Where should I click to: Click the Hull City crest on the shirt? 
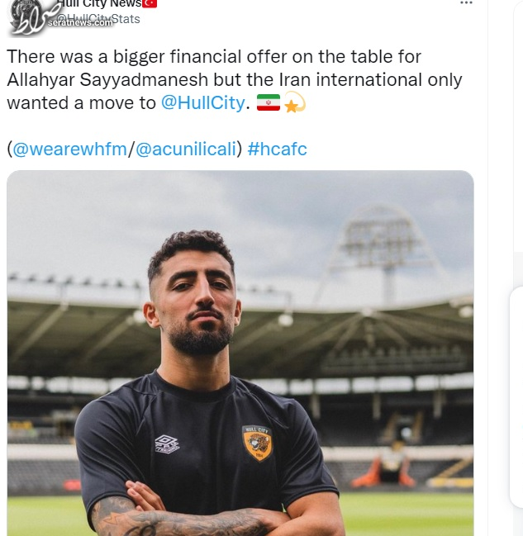[258, 442]
